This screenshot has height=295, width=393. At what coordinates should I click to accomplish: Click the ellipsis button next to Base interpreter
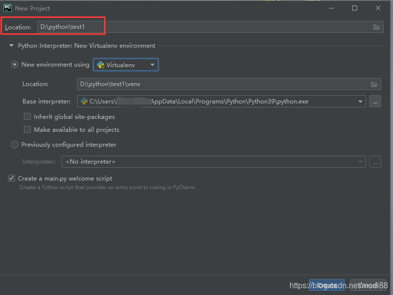(x=376, y=101)
